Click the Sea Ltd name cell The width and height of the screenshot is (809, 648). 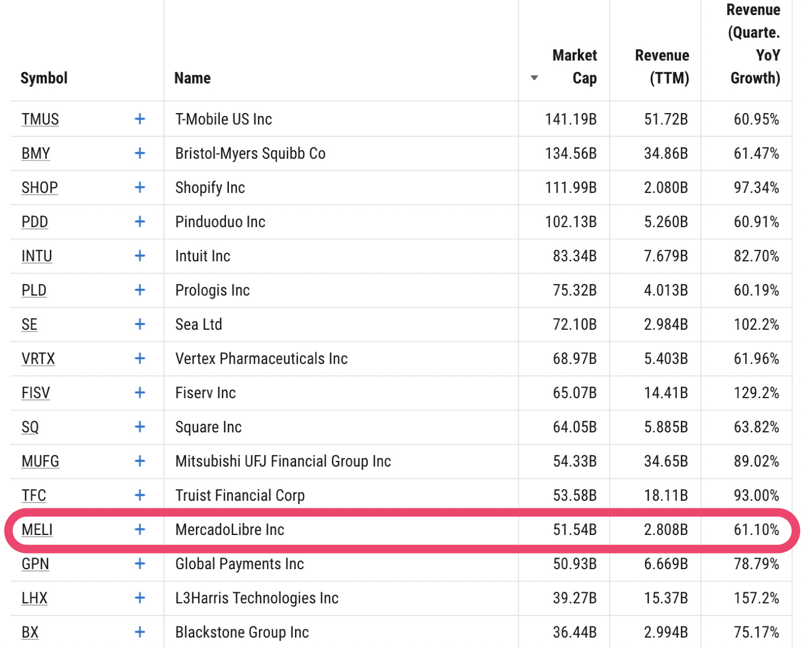coord(199,325)
